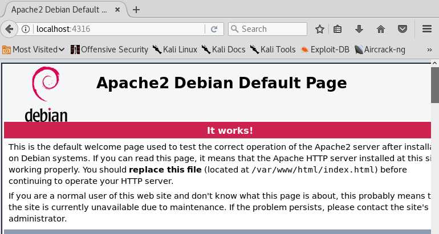Open a new tab with the plus button

pyautogui.click(x=136, y=10)
